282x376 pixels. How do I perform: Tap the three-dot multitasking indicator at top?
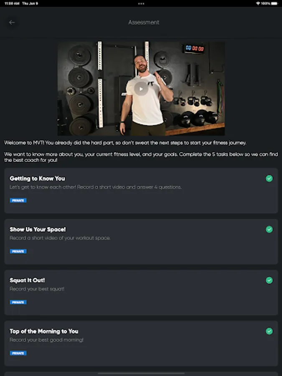pos(141,4)
